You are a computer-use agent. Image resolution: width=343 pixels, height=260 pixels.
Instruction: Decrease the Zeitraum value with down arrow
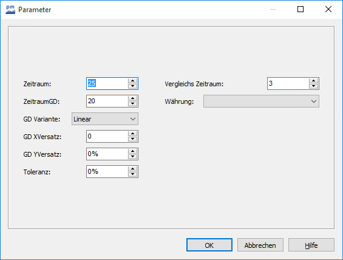point(132,86)
